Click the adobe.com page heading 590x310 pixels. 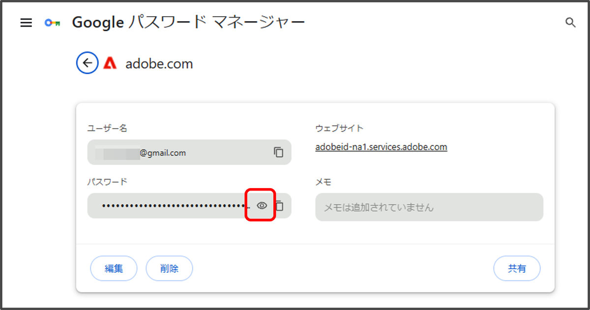pos(159,64)
